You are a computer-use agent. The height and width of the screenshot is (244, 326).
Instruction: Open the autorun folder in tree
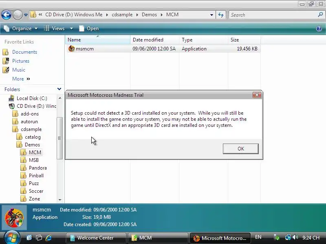[x=29, y=121]
